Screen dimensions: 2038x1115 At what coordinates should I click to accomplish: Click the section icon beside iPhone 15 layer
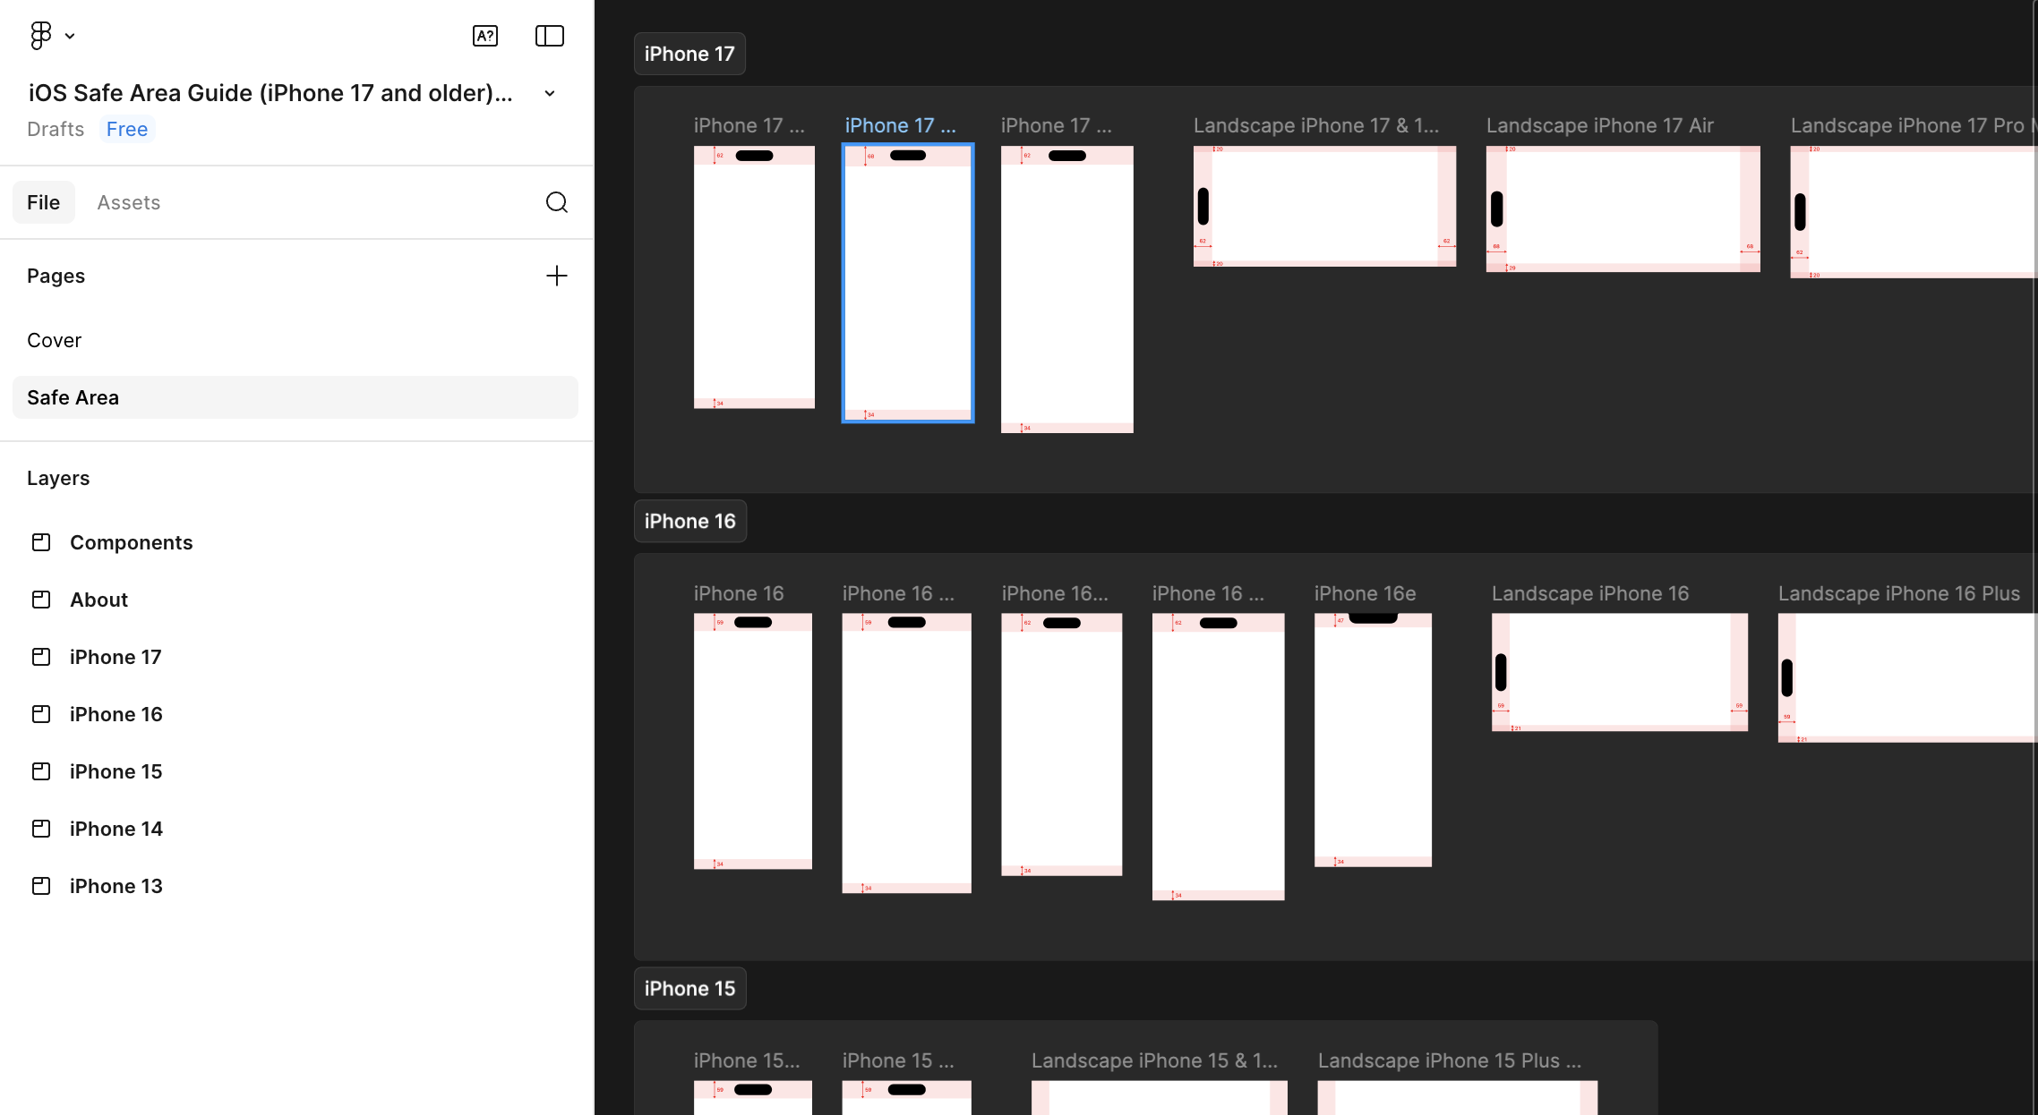point(41,771)
